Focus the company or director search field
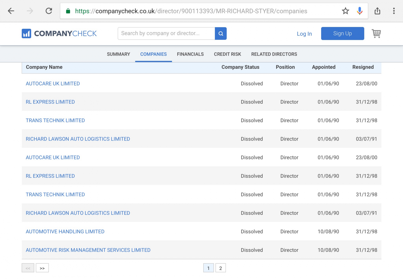This screenshot has height=279, width=403. coord(166,34)
